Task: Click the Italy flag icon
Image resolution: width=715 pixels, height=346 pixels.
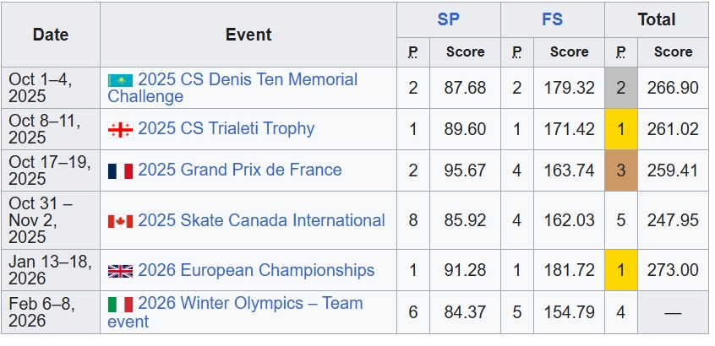Action: [120, 304]
